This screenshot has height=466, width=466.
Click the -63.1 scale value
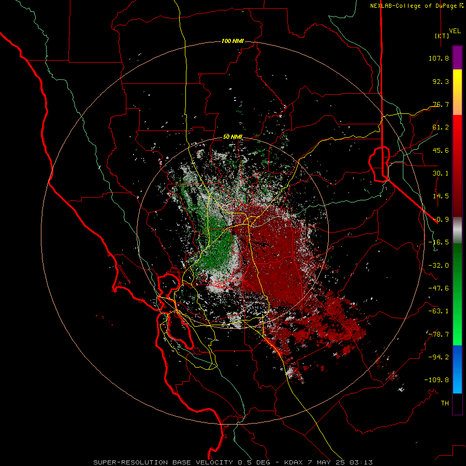(439, 311)
